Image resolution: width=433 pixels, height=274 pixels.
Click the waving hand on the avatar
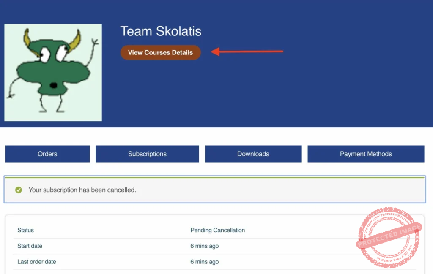click(x=95, y=43)
